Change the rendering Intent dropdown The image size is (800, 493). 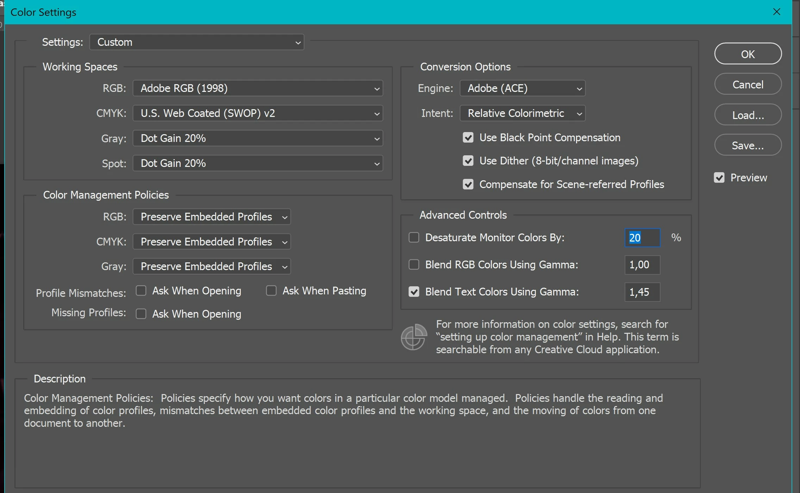pos(523,113)
